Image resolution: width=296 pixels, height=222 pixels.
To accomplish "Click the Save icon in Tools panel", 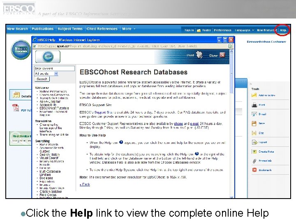I will [x=254, y=123].
